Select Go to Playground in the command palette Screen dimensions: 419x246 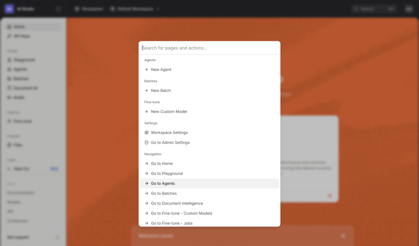click(167, 173)
